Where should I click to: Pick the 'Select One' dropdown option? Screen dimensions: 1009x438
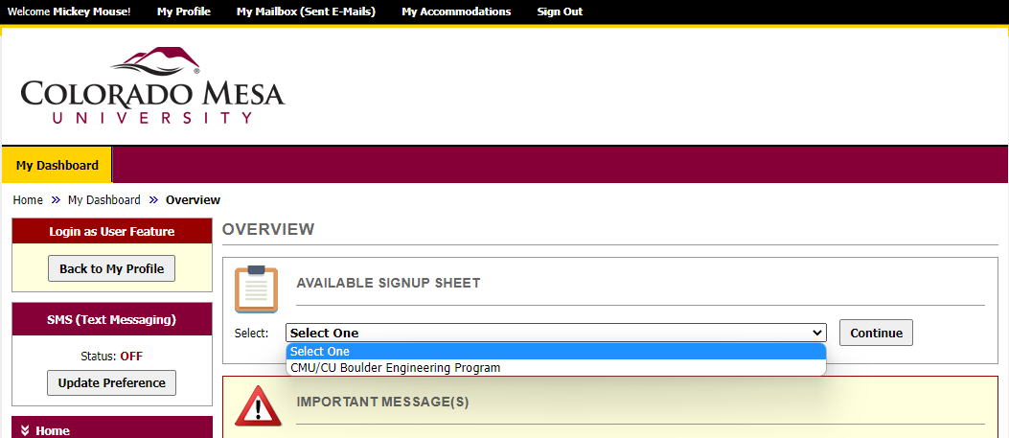(320, 352)
